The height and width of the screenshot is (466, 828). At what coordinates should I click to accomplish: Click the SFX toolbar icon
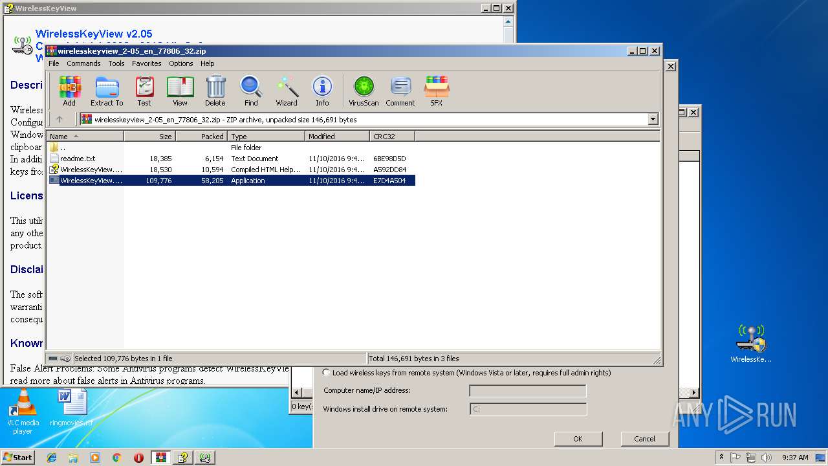[x=437, y=91]
